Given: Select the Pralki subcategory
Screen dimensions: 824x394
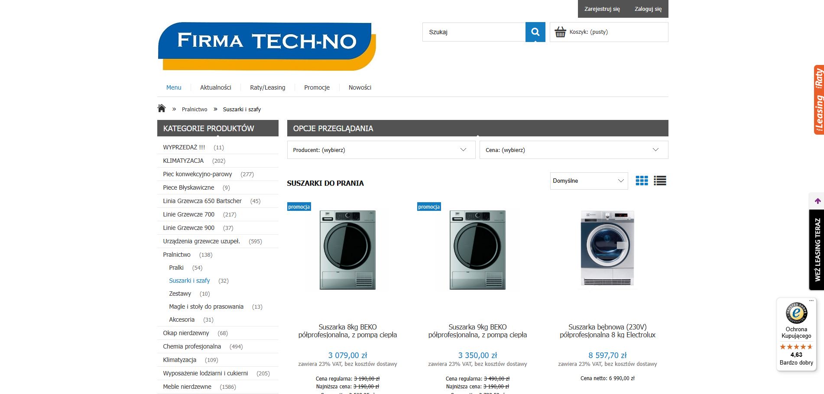Looking at the screenshot, I should click(x=176, y=268).
